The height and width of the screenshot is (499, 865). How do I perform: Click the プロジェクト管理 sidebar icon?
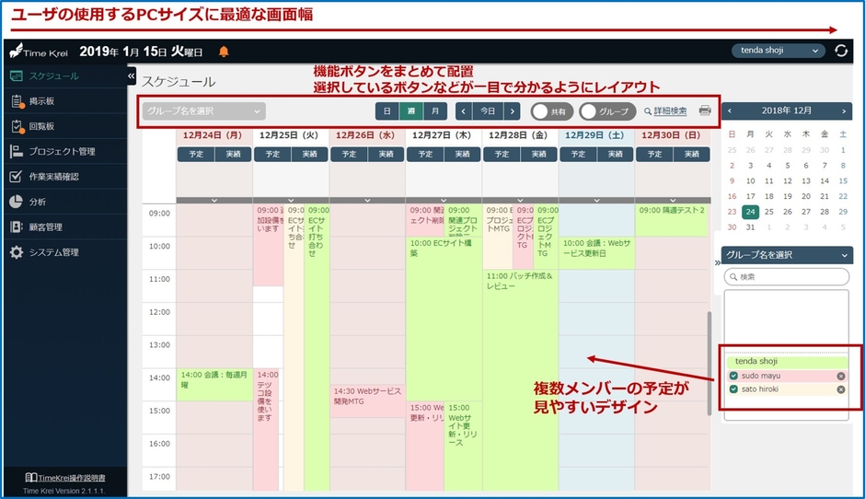pos(16,151)
